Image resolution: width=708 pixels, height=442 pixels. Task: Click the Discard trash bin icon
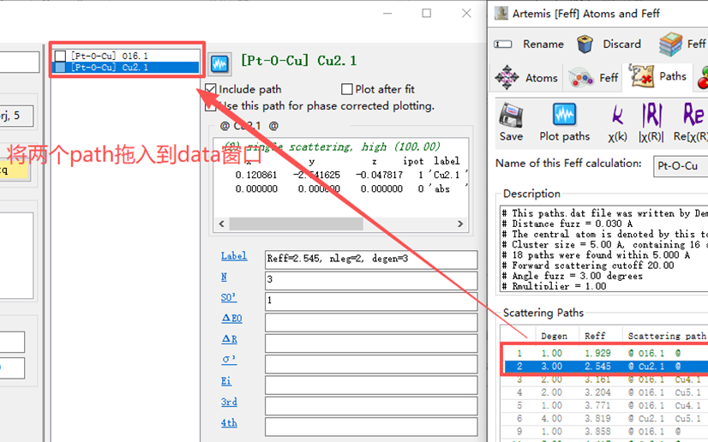click(x=585, y=45)
